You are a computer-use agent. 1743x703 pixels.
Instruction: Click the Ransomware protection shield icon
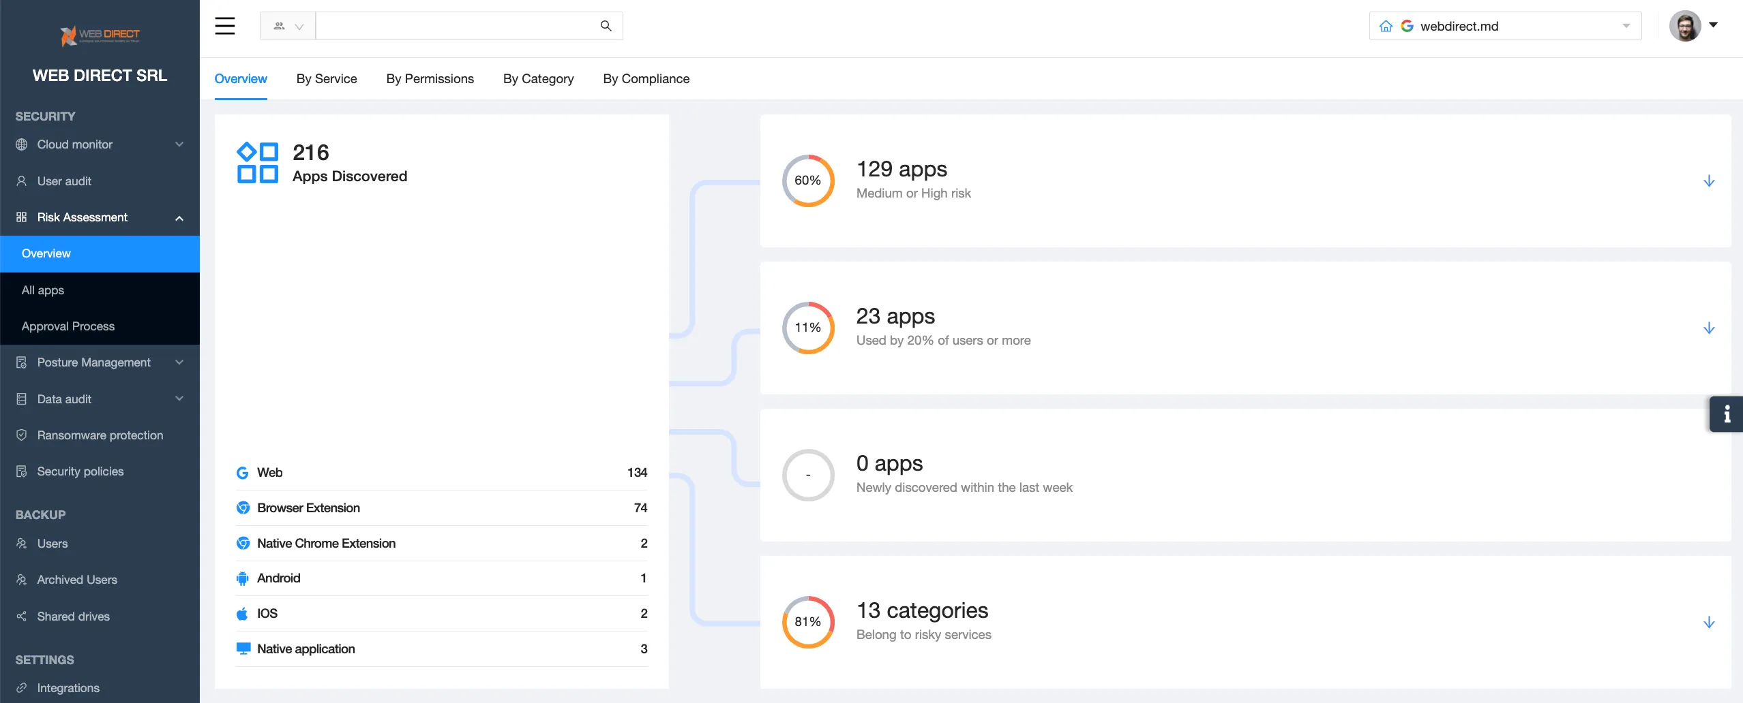pos(21,435)
